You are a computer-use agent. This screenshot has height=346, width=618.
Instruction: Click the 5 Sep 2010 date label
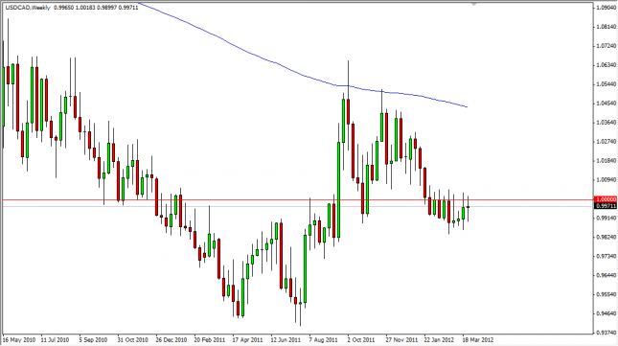tap(93, 339)
